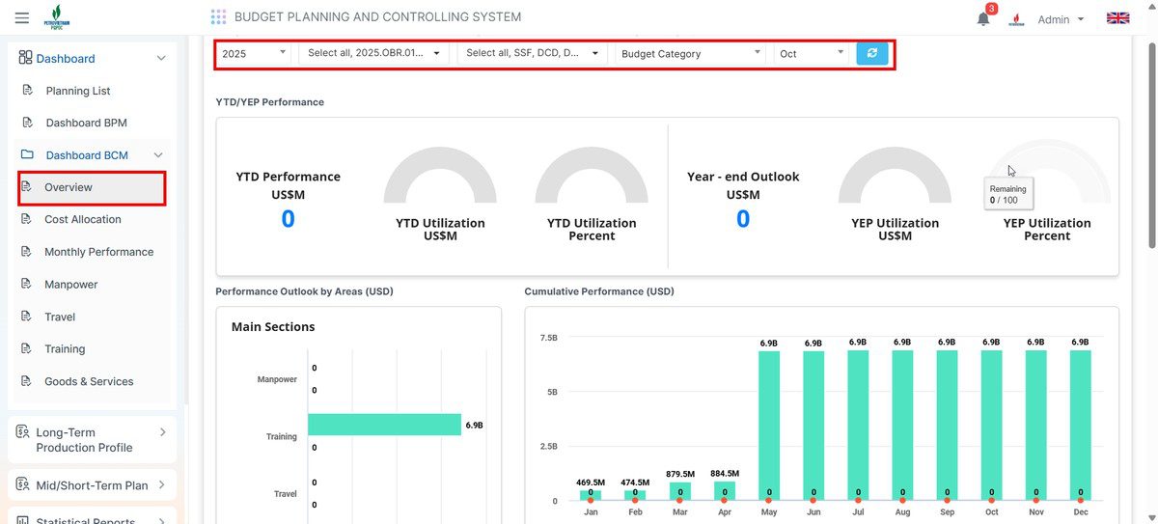Click the Apr bar labeled 884.5M
Viewport: 1158px width, 524px height.
pyautogui.click(x=724, y=490)
